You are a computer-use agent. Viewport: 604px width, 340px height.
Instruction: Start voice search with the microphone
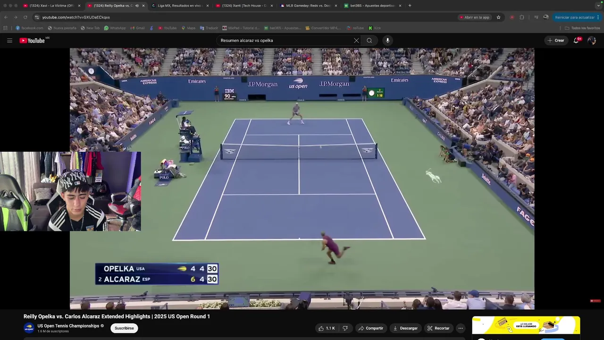(388, 41)
